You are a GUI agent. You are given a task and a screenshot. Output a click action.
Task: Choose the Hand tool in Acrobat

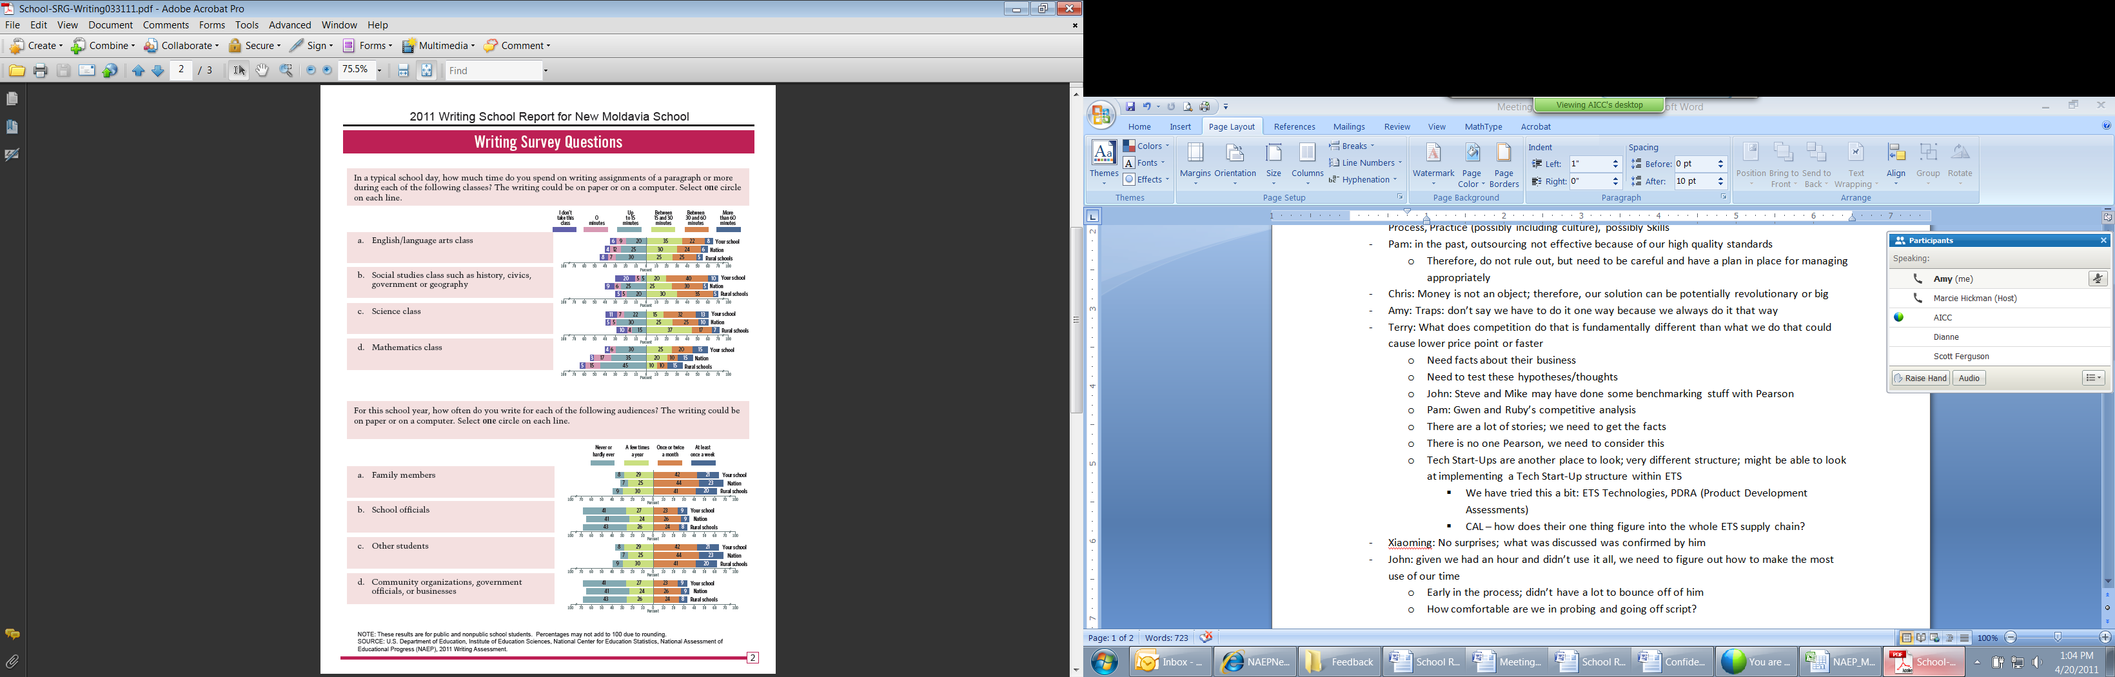tap(262, 70)
